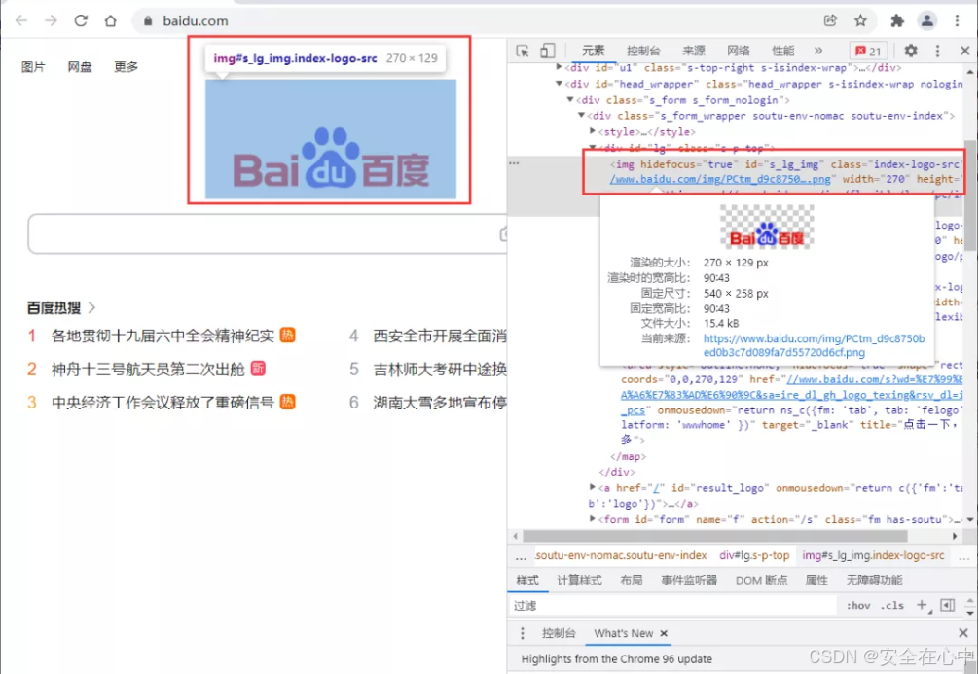Close the bottom drawer
The height and width of the screenshot is (674, 979).
(963, 633)
